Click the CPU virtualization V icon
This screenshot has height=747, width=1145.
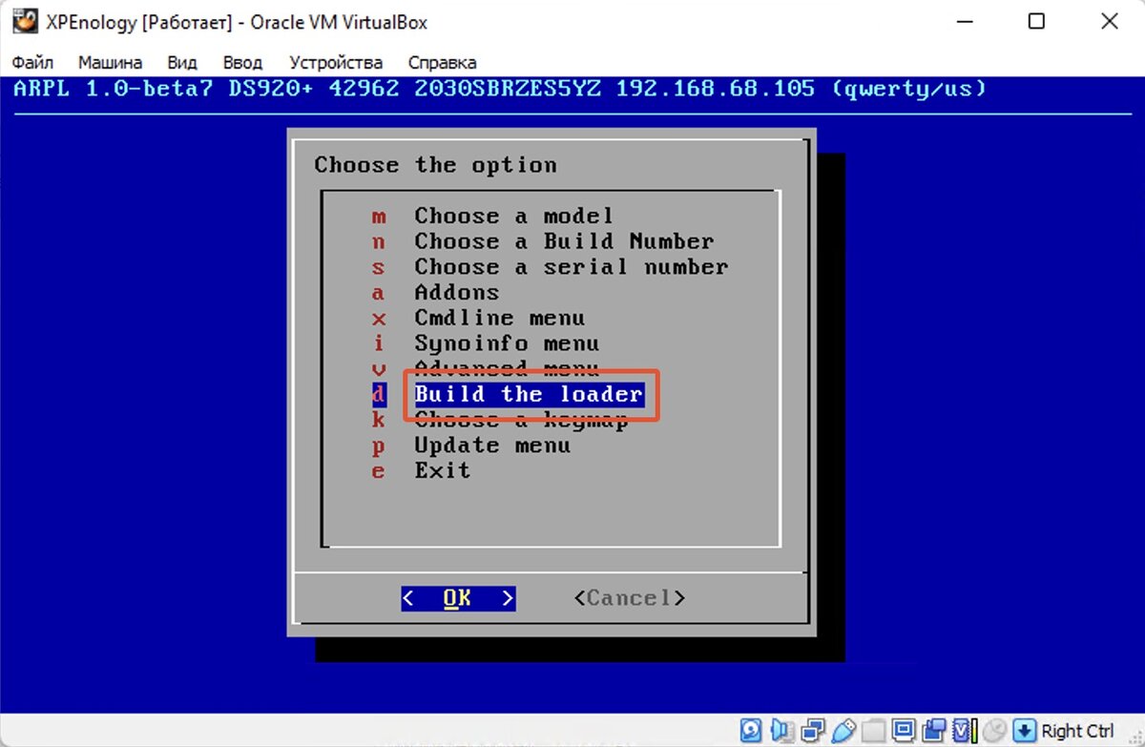(964, 731)
